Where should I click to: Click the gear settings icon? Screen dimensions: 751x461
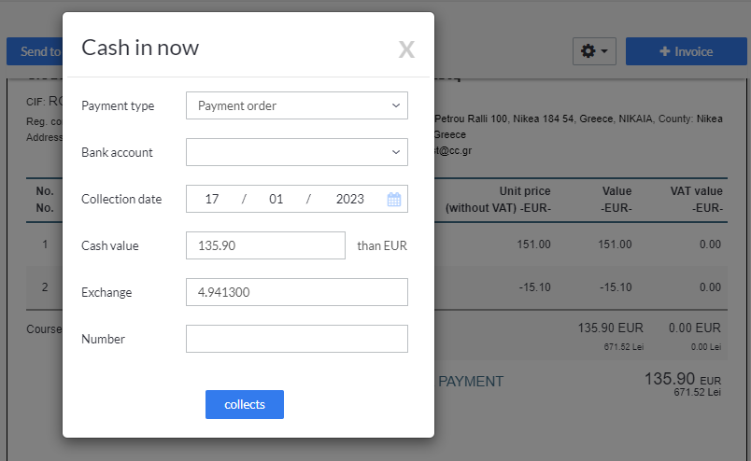click(588, 51)
